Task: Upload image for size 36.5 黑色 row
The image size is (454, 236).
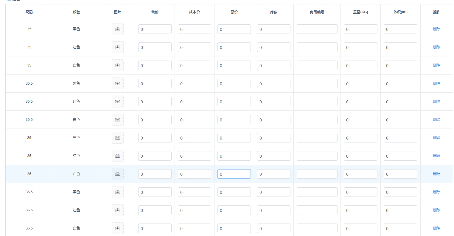Action: click(x=118, y=192)
